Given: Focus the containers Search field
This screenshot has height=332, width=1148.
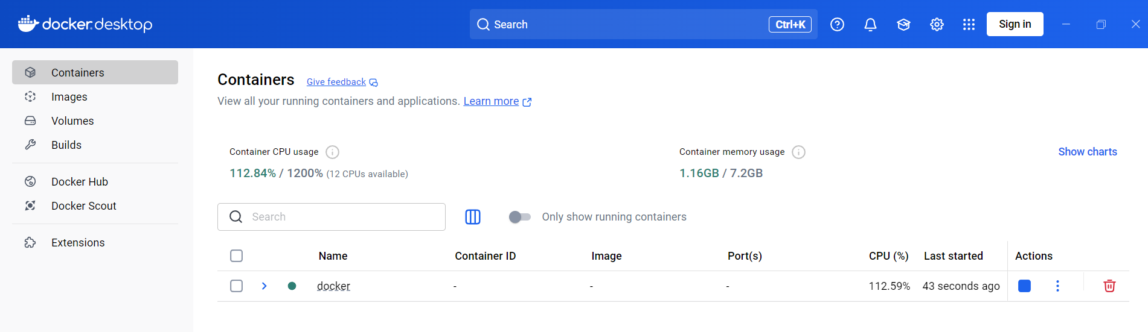Looking at the screenshot, I should (x=332, y=217).
